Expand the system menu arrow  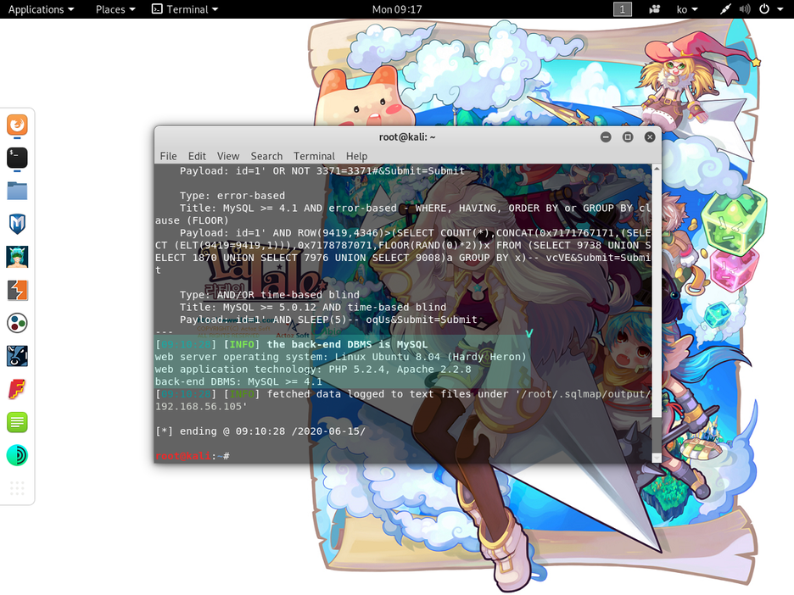(780, 9)
